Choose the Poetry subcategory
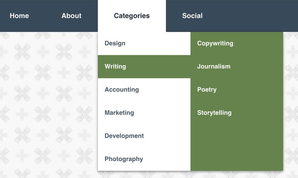 207,90
